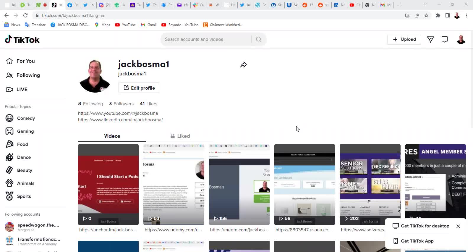The width and height of the screenshot is (473, 252).
Task: Open the transformationac... followed account
Action: [33, 241]
